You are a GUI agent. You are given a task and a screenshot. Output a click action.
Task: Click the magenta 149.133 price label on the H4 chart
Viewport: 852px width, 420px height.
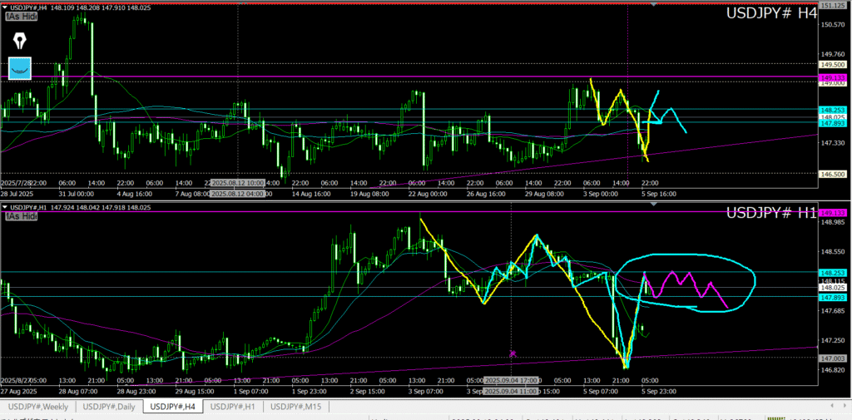coord(833,77)
